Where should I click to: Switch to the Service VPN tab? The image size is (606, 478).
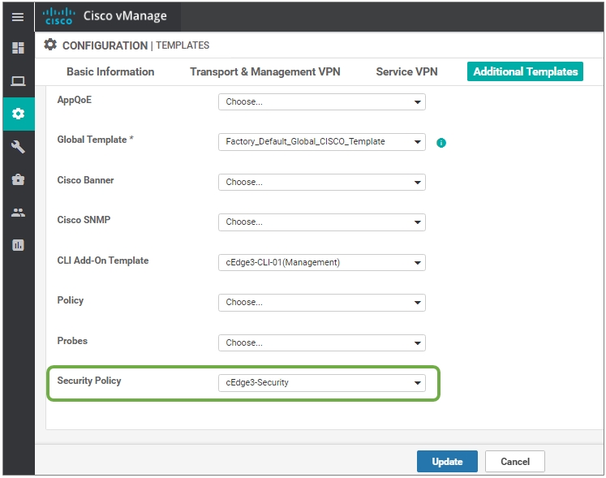(406, 71)
